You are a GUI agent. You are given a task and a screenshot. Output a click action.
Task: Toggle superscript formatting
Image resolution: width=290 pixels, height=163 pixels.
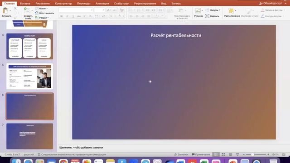click(85, 16)
